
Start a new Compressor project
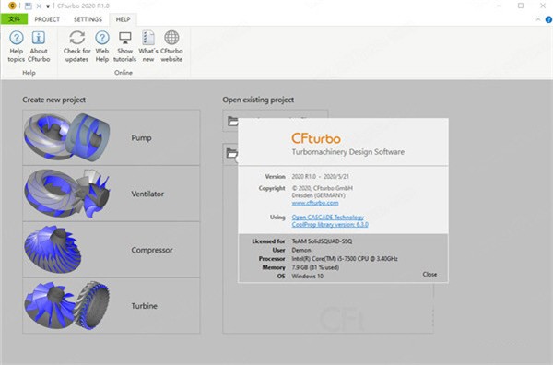[112, 250]
